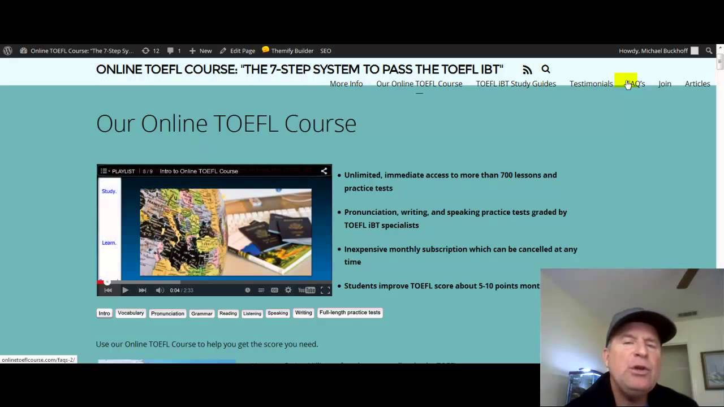
Task: Click the 'Our Online TOEFL Course' heading
Action: tap(226, 123)
